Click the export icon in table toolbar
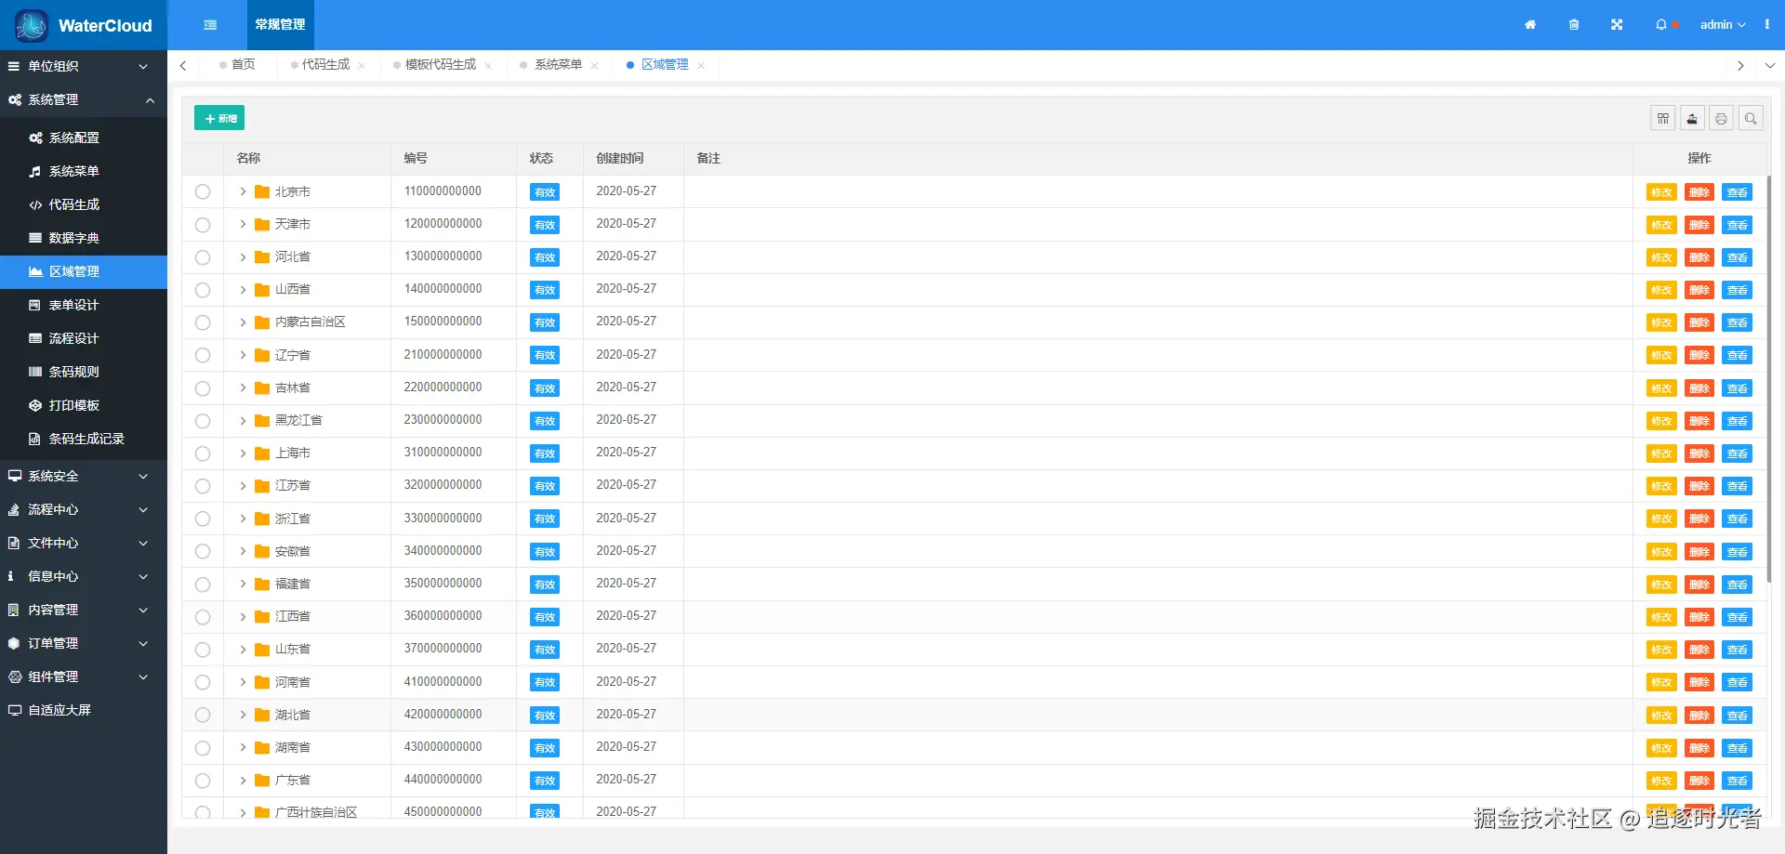This screenshot has width=1785, height=854. [x=1692, y=119]
